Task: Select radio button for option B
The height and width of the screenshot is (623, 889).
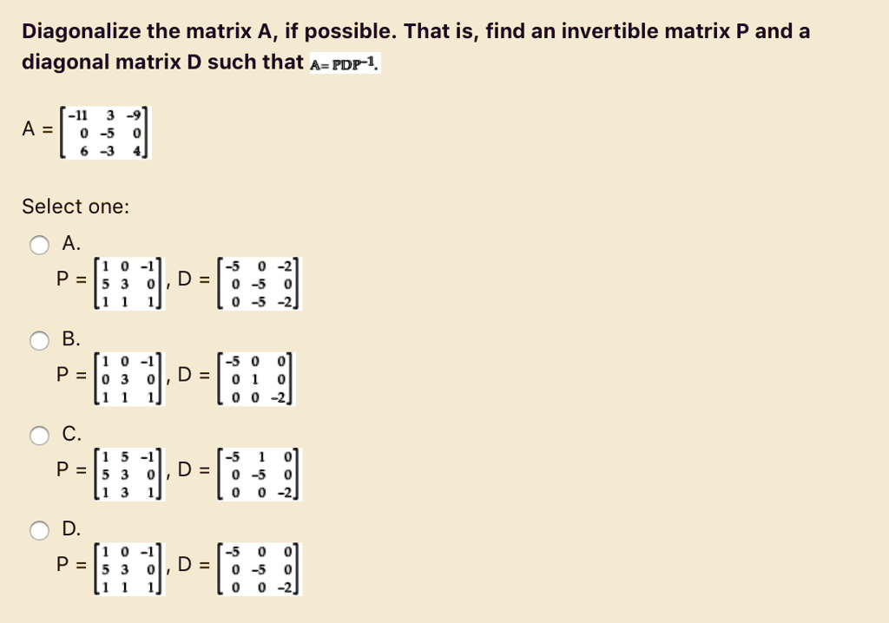Action: click(39, 340)
